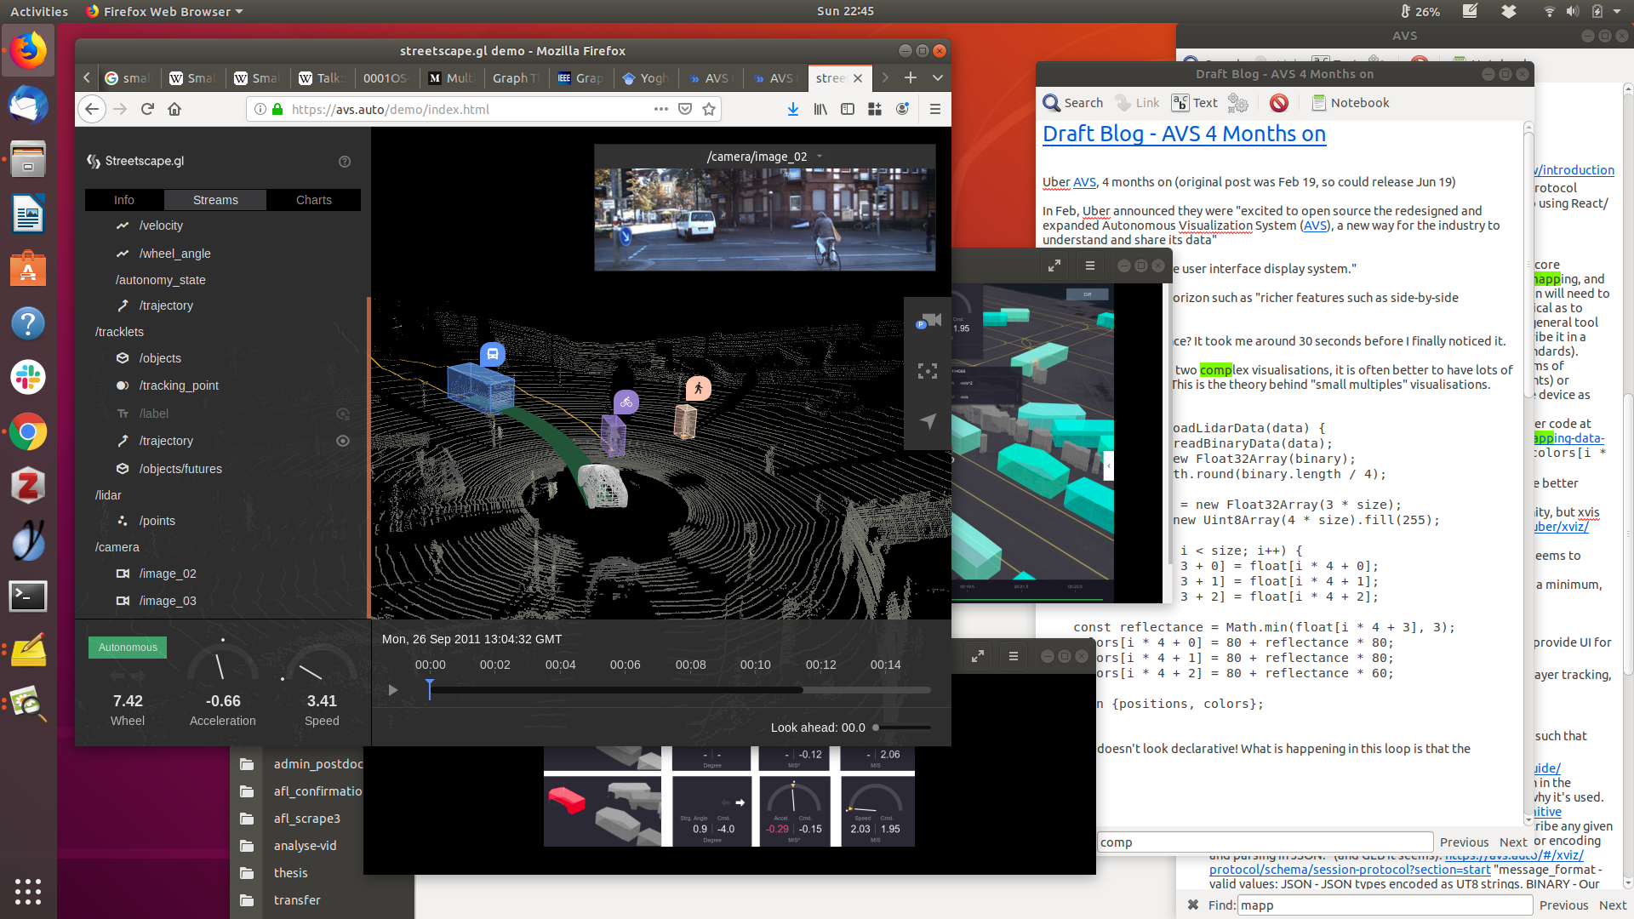Click the Streetscape.gl help question icon
1634x919 pixels.
click(345, 162)
